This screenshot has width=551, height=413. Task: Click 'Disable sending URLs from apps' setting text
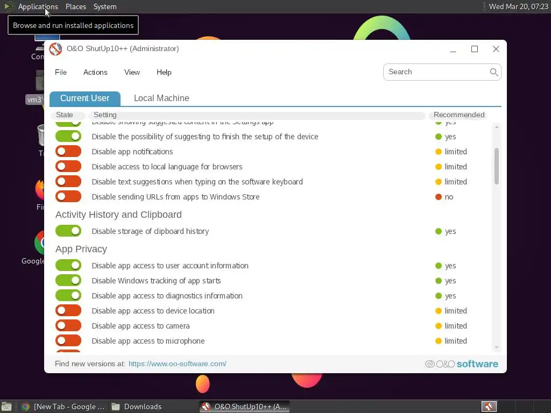pyautogui.click(x=175, y=197)
